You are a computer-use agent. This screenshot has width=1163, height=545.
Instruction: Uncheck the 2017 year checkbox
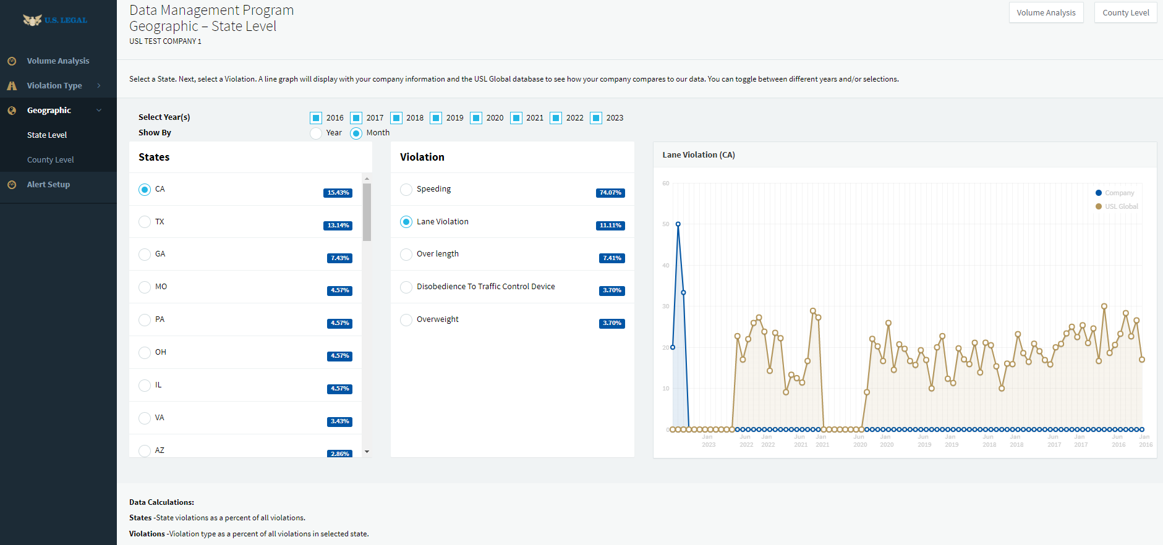pos(356,118)
